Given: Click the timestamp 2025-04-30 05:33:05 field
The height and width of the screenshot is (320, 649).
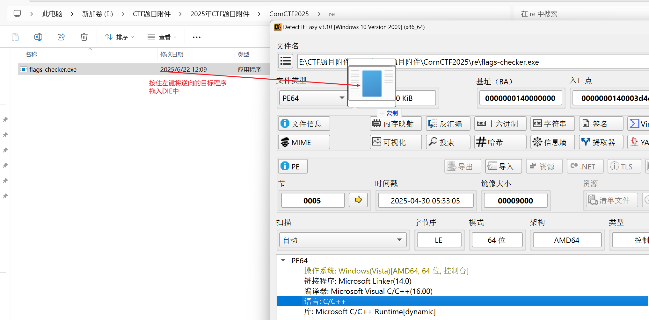Looking at the screenshot, I should 425,201.
